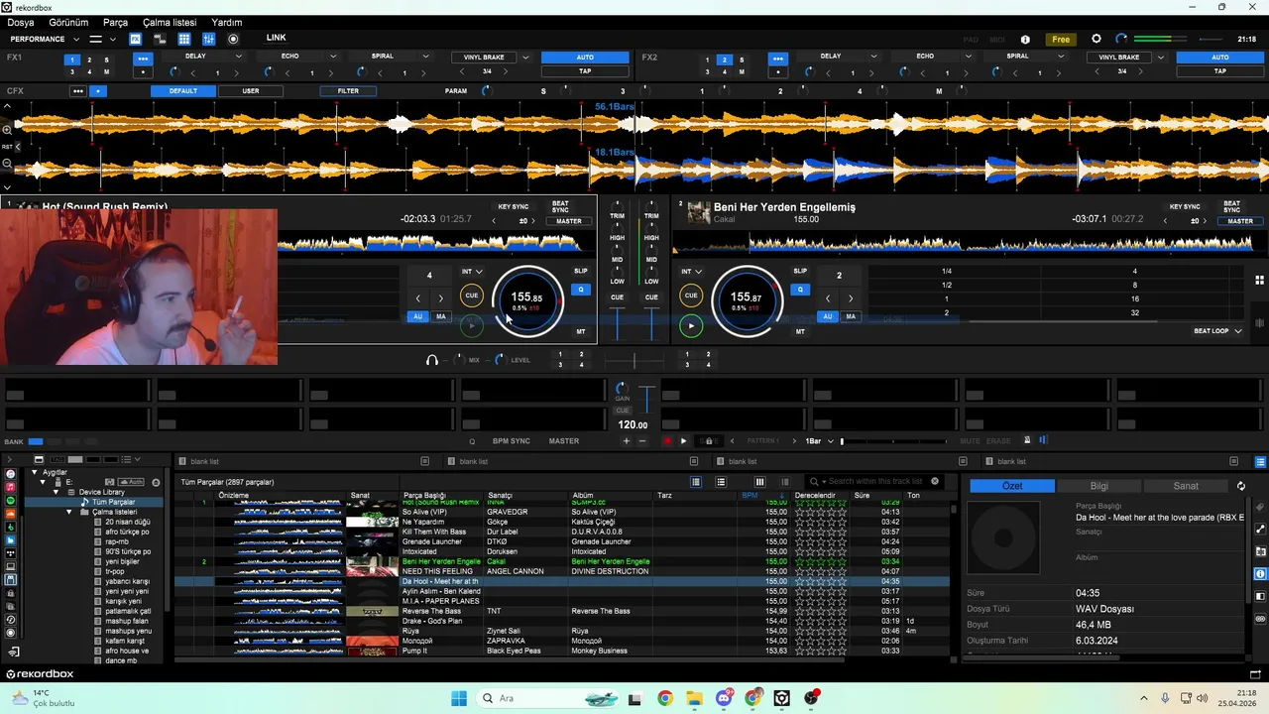Screen dimensions: 1269x714
Task: Click the CFX FILTER button
Action: pos(348,91)
